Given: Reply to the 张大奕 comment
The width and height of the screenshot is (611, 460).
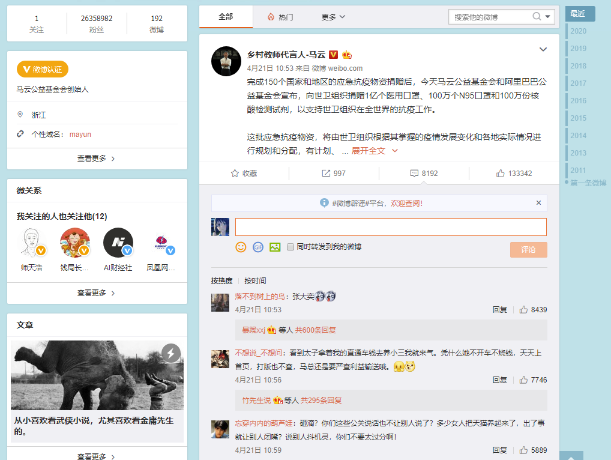Looking at the screenshot, I should click(x=499, y=309).
